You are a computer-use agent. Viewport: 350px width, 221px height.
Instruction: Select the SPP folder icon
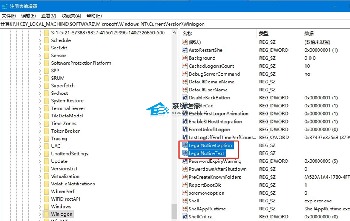tap(46, 71)
